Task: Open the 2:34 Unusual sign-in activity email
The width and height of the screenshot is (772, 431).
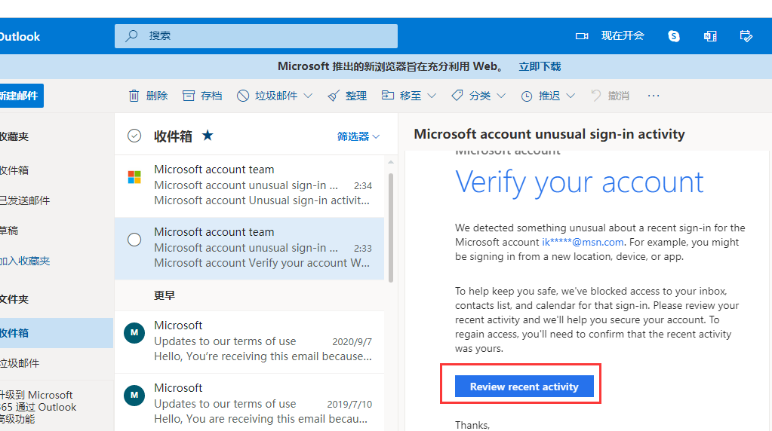Action: point(249,186)
